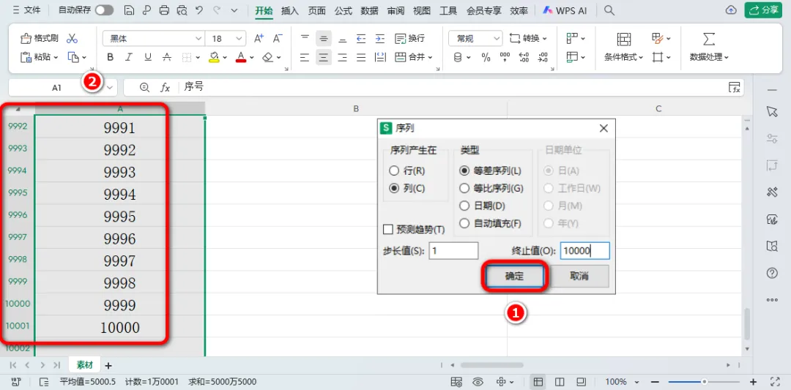Expand the Name Box dropdown arrow
Image resolution: width=791 pixels, height=390 pixels.
(110, 88)
